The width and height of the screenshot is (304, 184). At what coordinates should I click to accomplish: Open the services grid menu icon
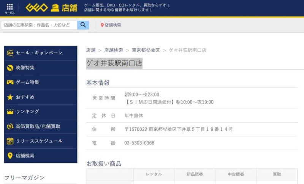(10, 8)
